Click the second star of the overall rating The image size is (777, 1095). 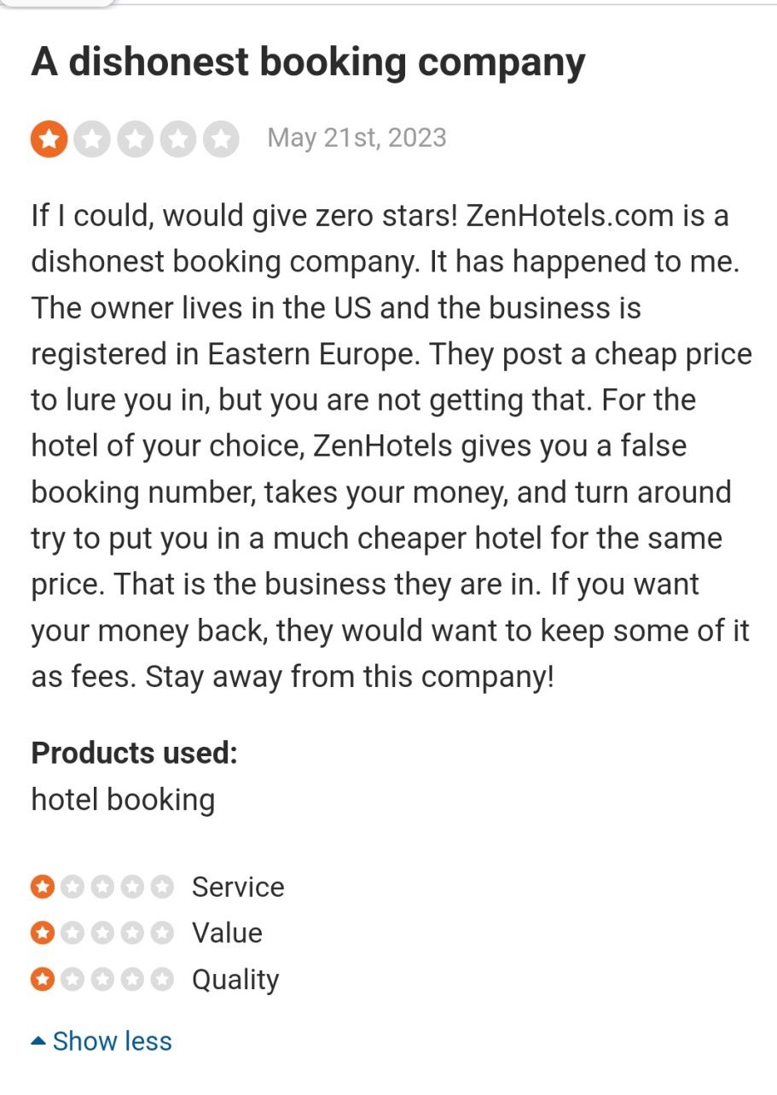[92, 138]
